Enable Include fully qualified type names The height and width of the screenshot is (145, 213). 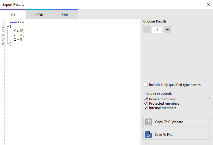(146, 85)
